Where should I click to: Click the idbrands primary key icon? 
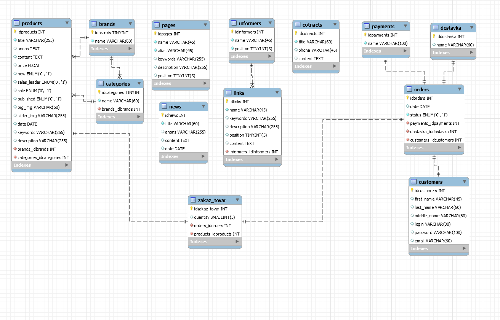pyautogui.click(x=93, y=33)
